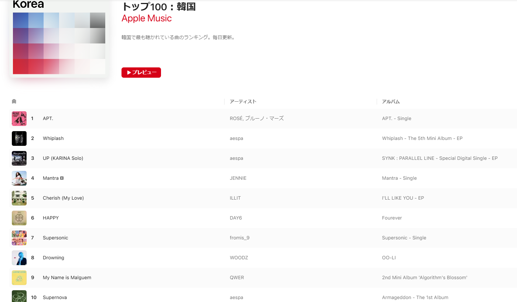The height and width of the screenshot is (302, 517).
Task: Click the My Name is Malguem artwork
Action: (x=19, y=278)
